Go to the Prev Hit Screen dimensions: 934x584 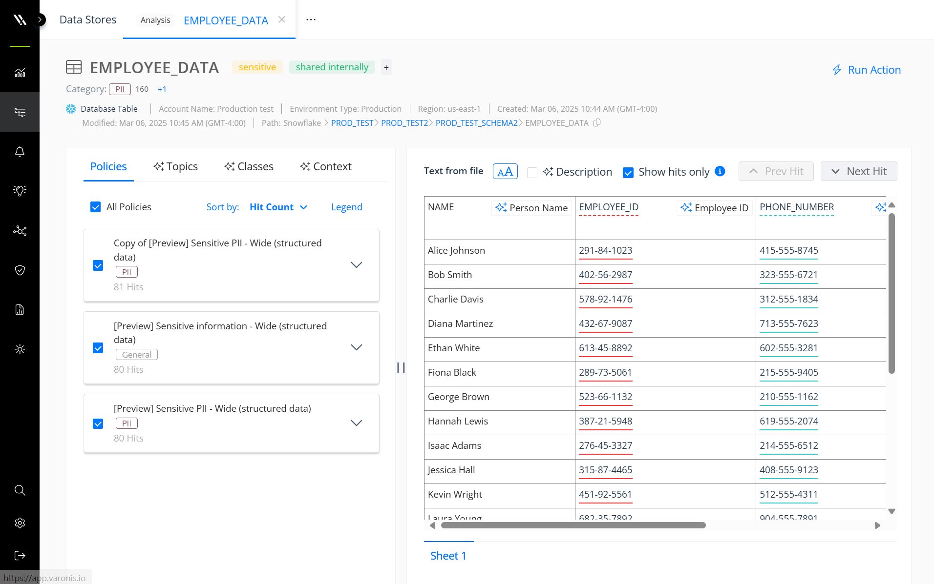click(776, 171)
